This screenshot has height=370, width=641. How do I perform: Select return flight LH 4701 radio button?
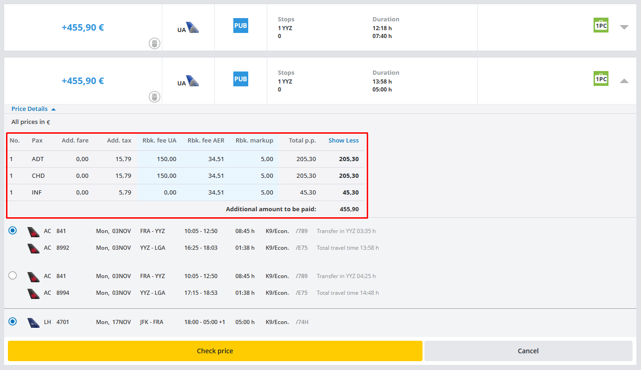pos(13,321)
